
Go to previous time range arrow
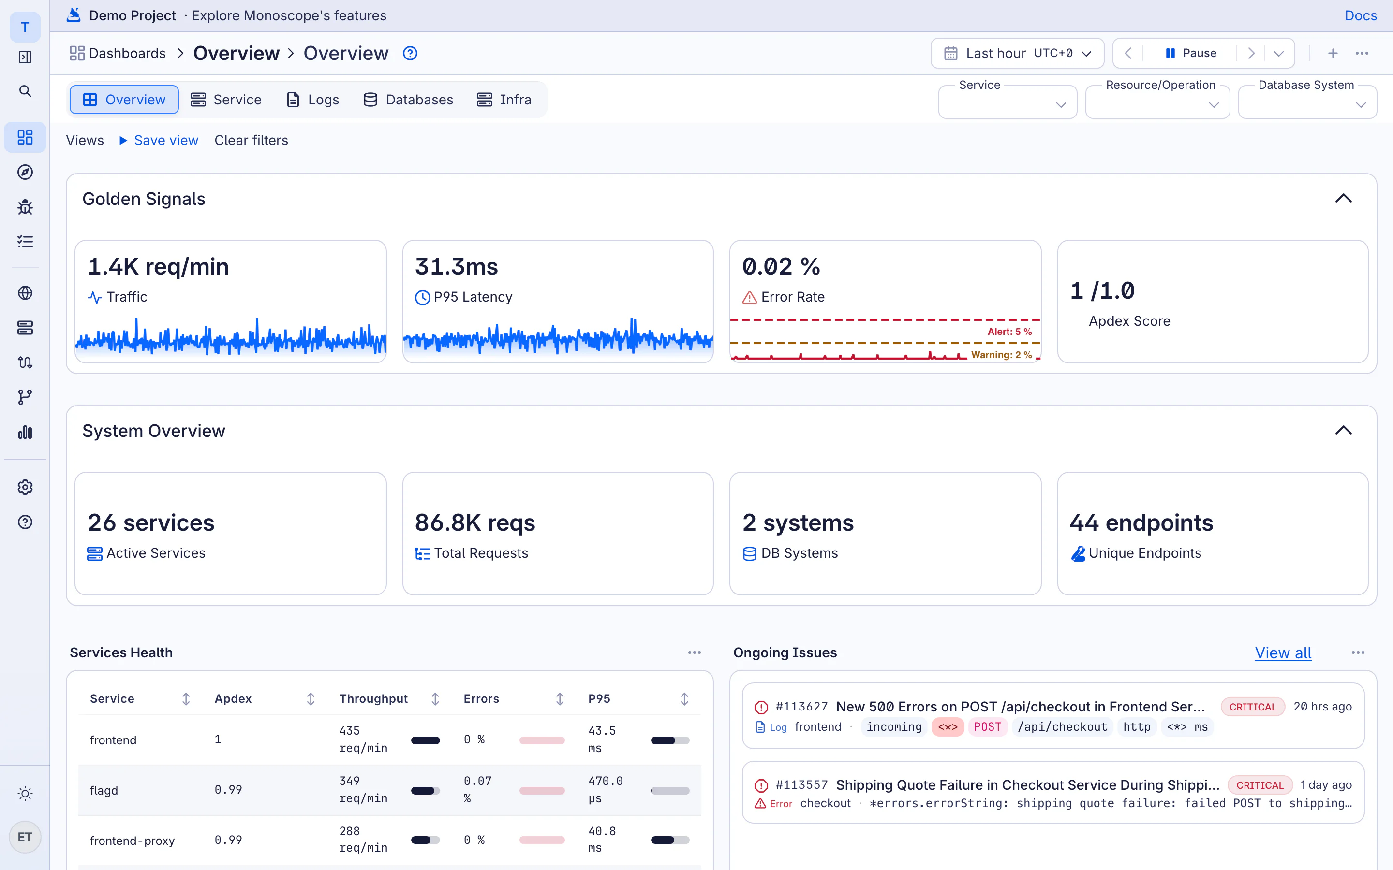(x=1128, y=54)
